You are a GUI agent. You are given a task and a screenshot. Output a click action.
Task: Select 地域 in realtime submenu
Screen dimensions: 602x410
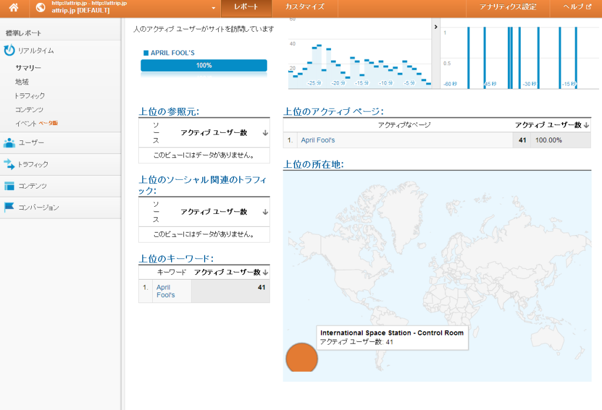click(22, 82)
